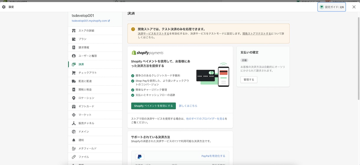
Task: Click the markets globe icon
Action: 74,115
